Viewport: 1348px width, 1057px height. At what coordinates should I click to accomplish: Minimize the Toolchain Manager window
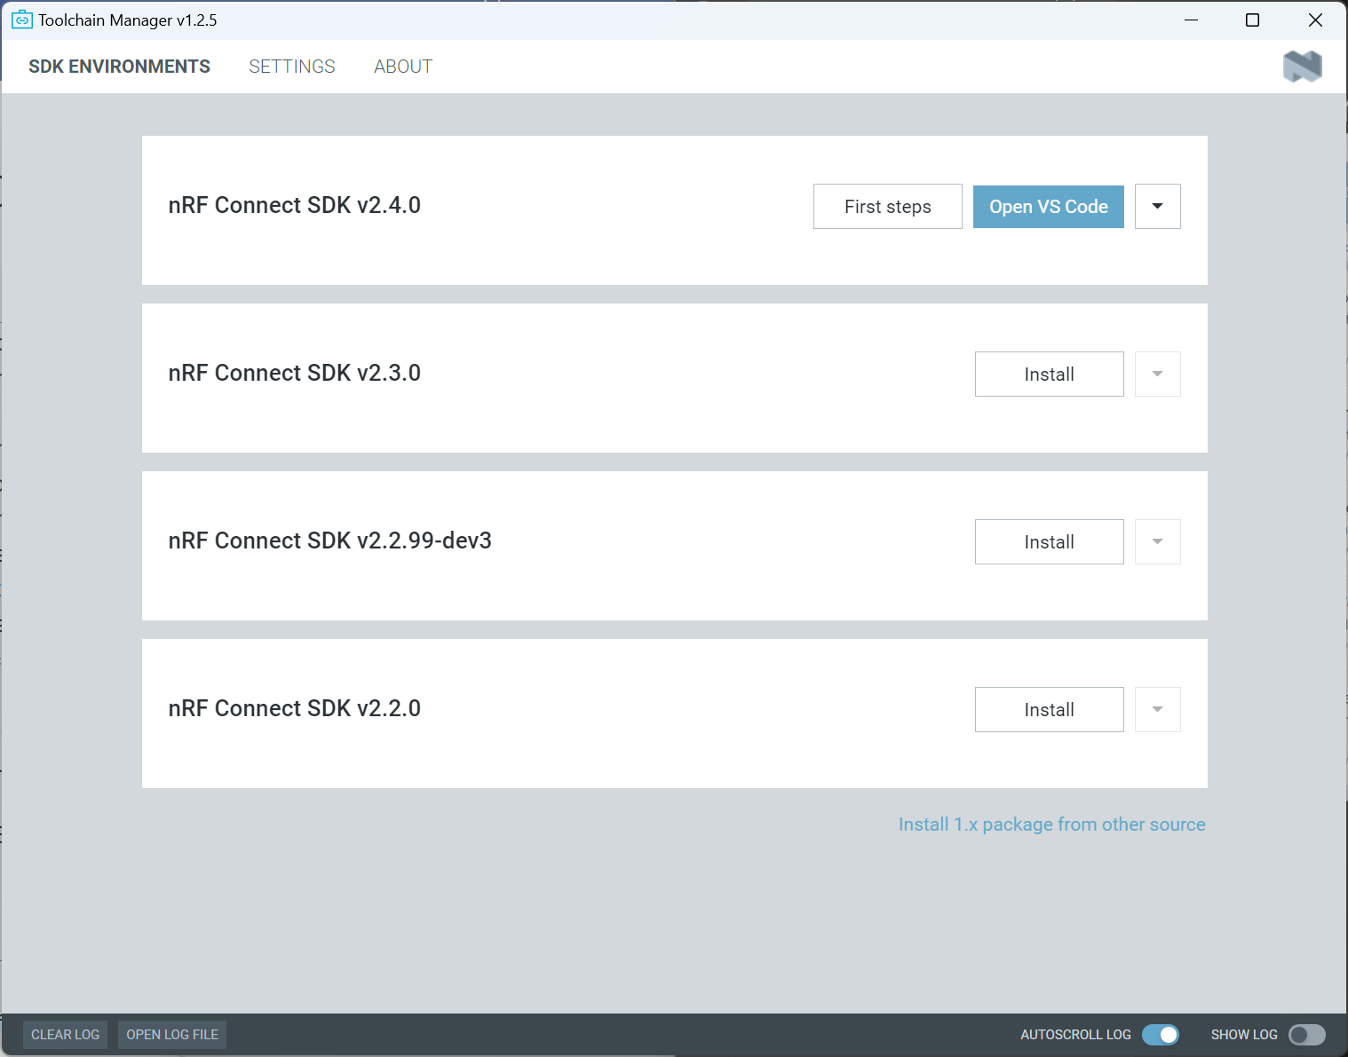[x=1192, y=20]
